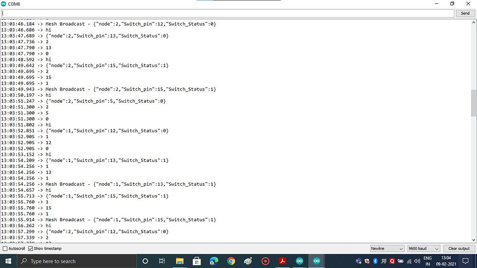Click log line at 13:03:46.184 Mesh Broadcast
The image size is (477, 268).
[x=108, y=24]
